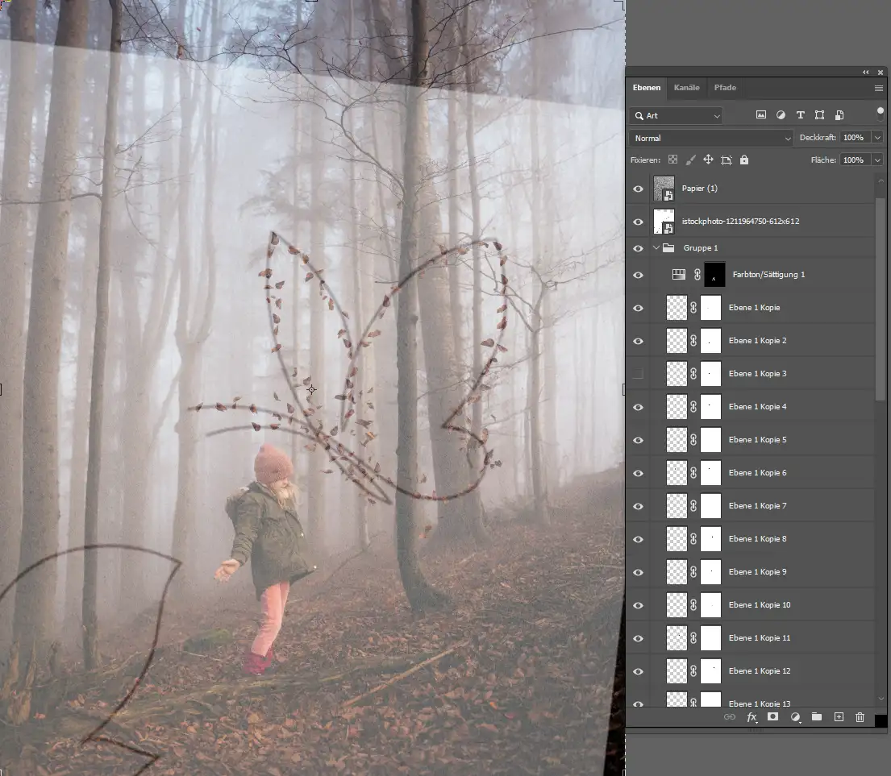The height and width of the screenshot is (776, 891).
Task: Select the Ebene 1 Kopie 8 layer name
Action: pos(757,539)
